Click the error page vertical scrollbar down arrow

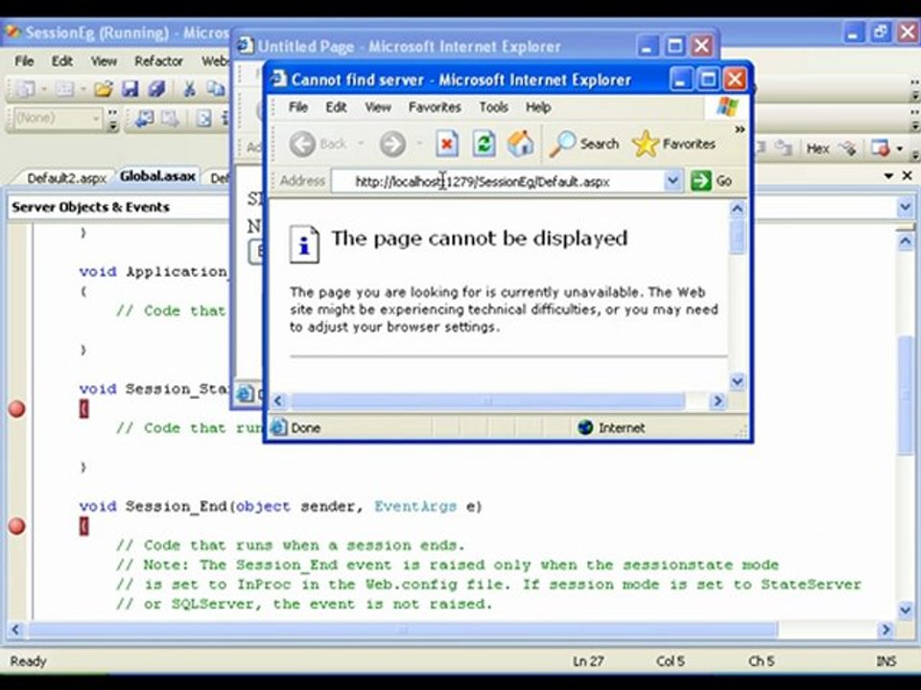737,382
